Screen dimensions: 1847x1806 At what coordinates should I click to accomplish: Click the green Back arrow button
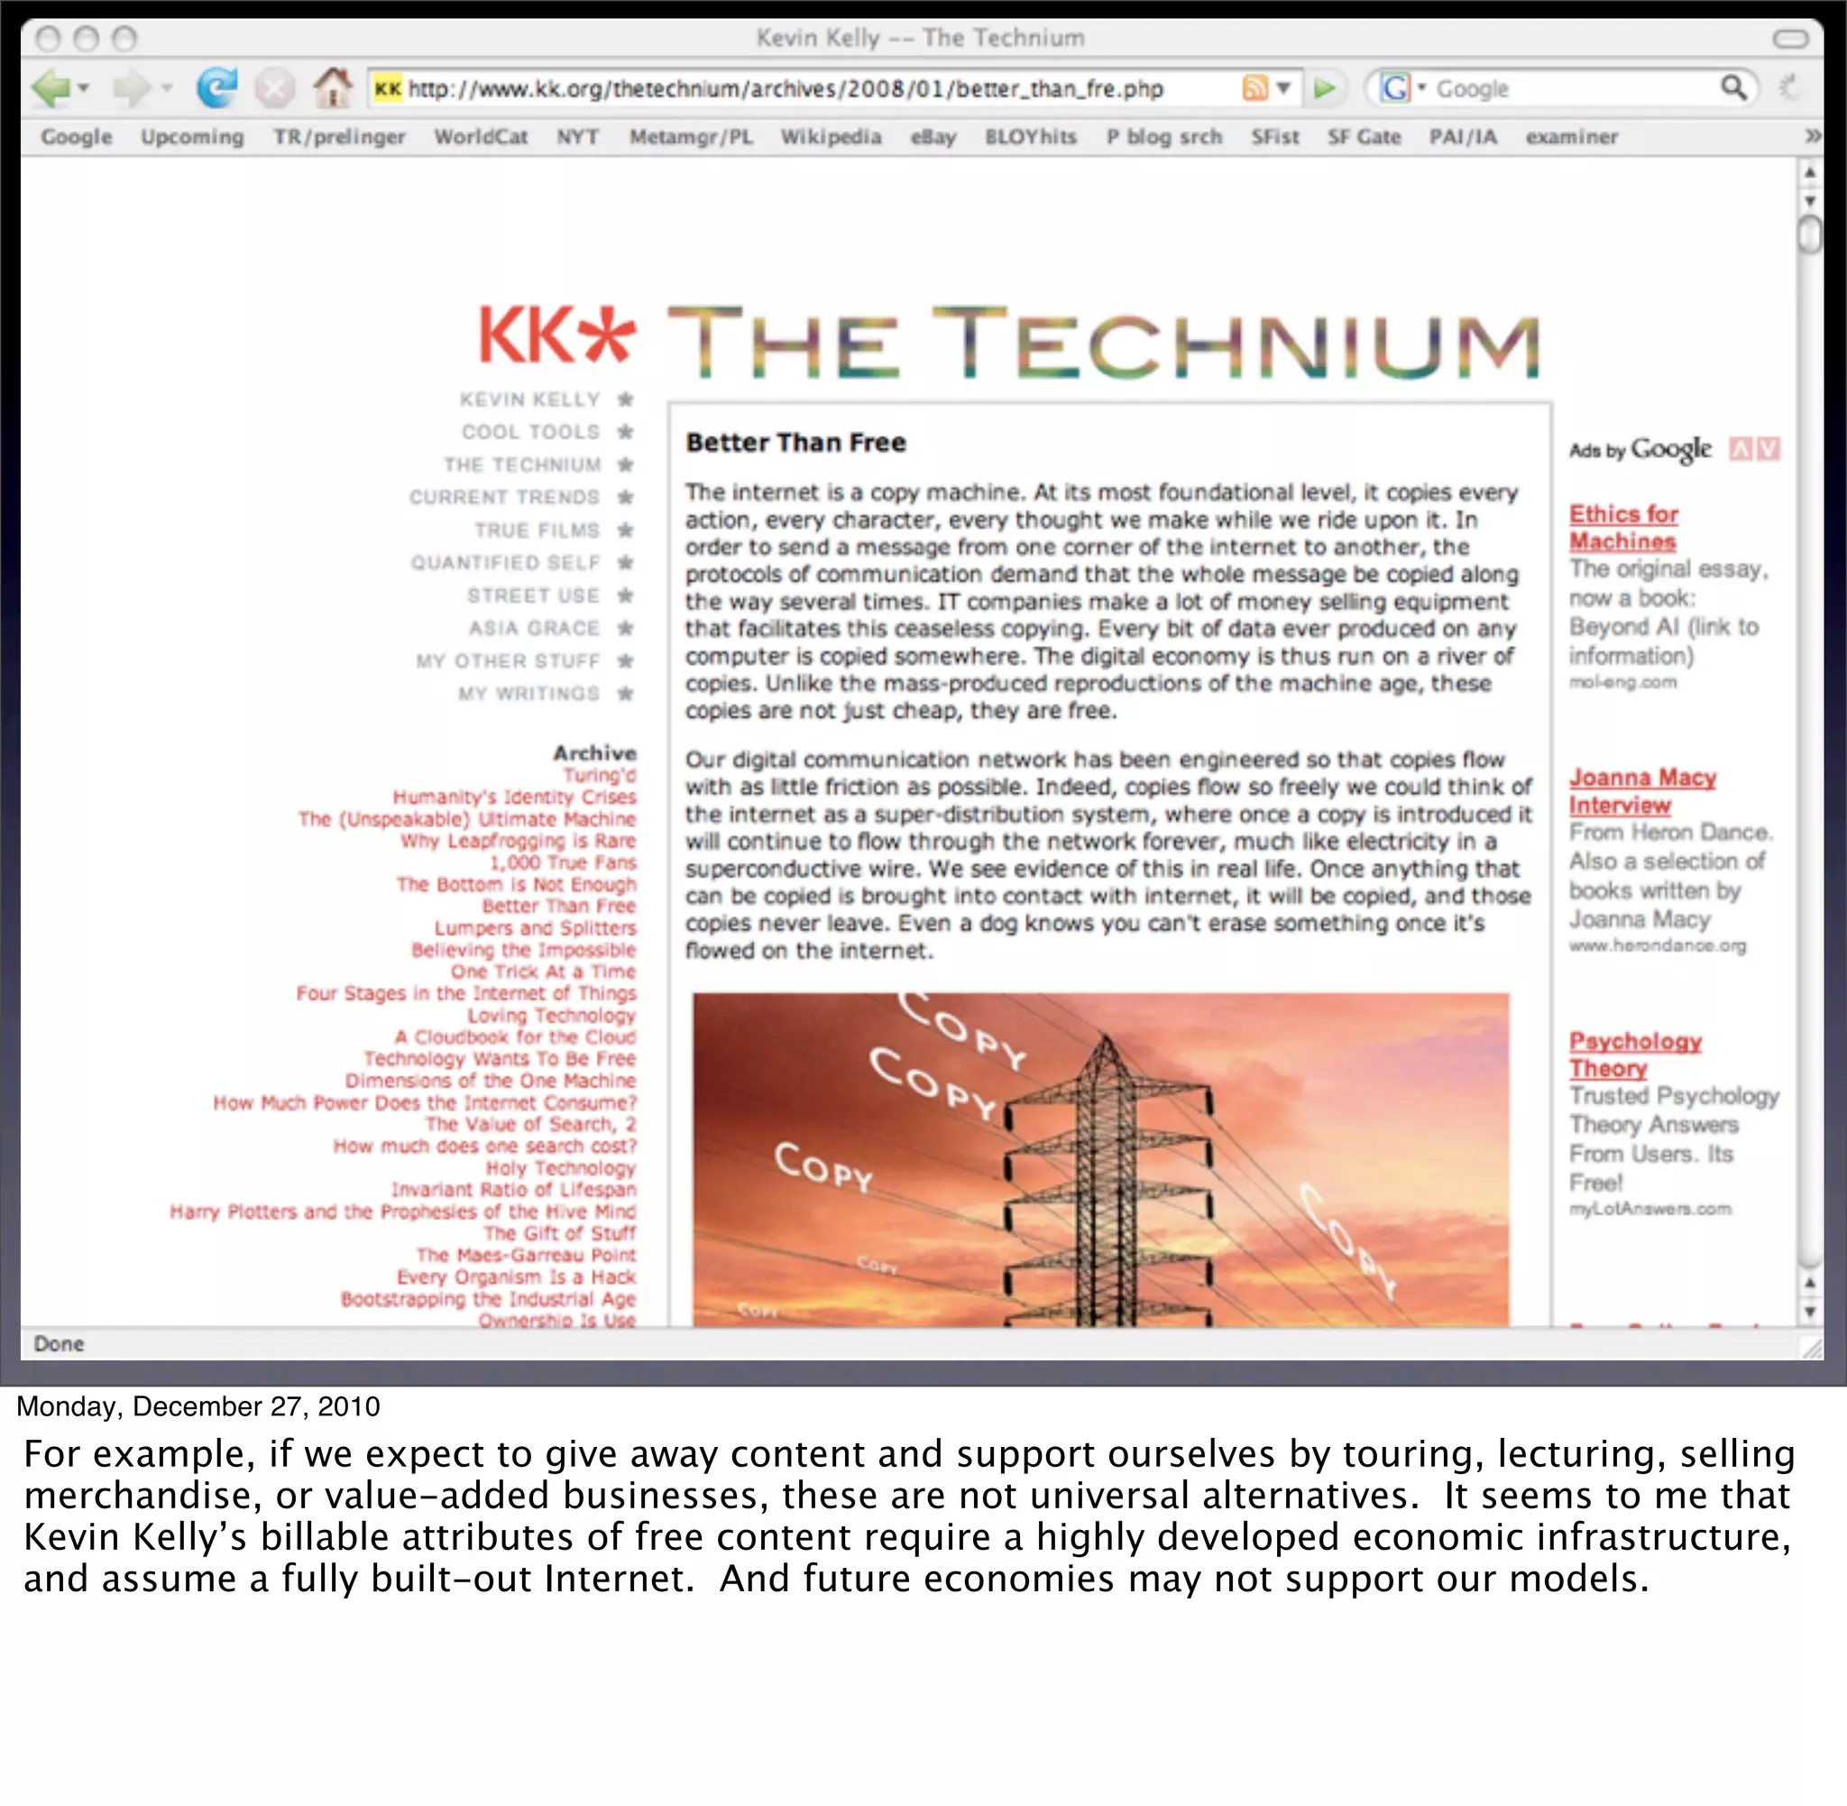point(51,89)
